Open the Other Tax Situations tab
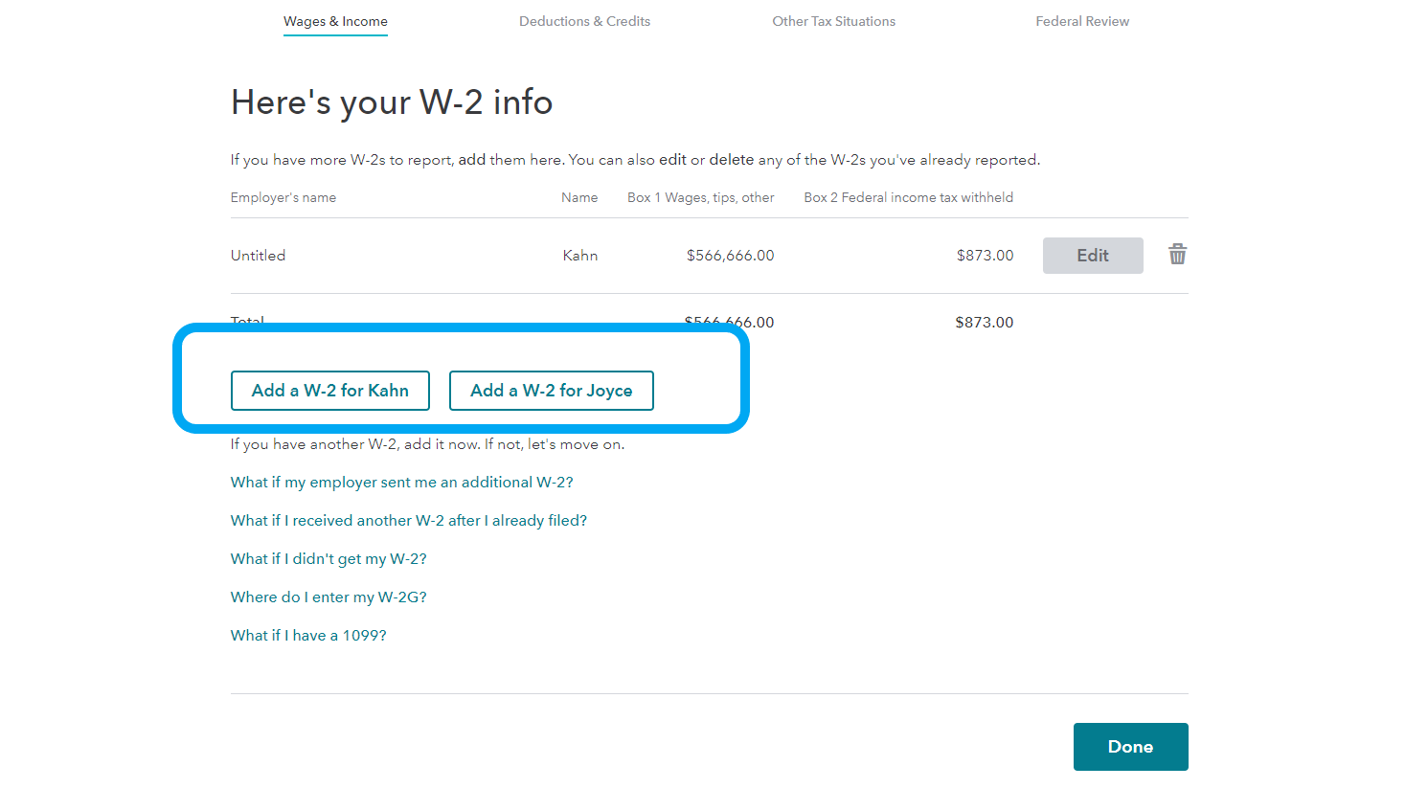The height and width of the screenshot is (811, 1428). [833, 20]
